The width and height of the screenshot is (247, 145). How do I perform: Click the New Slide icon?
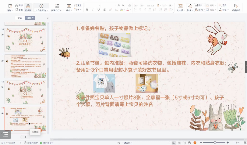57,6
